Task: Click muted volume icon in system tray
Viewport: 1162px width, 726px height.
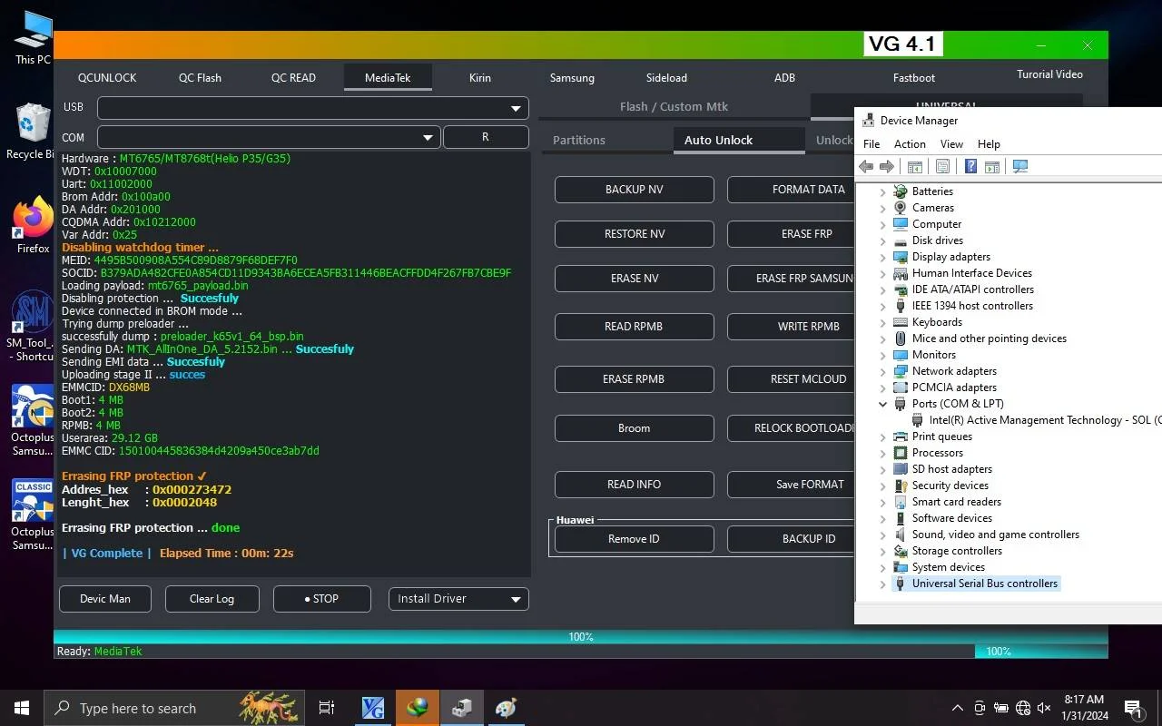Action: click(1044, 708)
